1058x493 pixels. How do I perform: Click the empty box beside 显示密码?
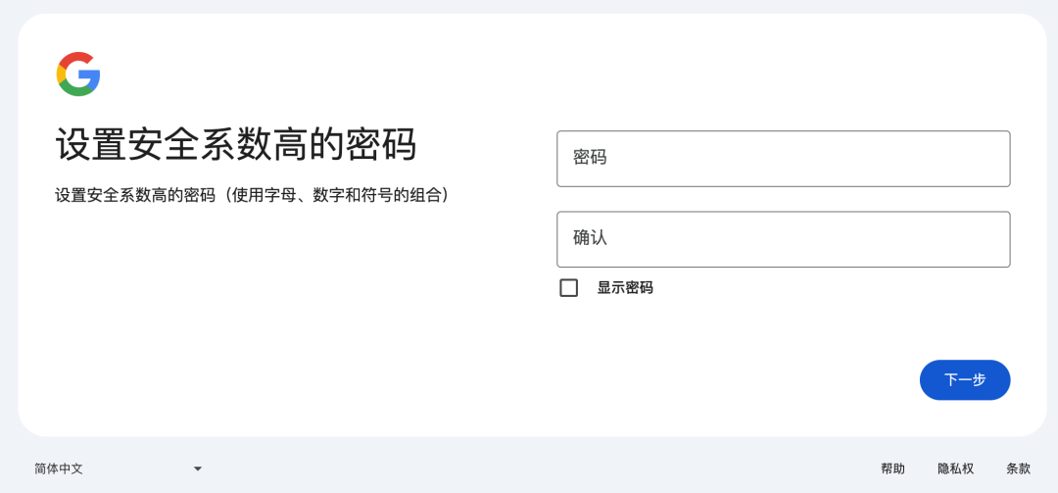click(568, 288)
